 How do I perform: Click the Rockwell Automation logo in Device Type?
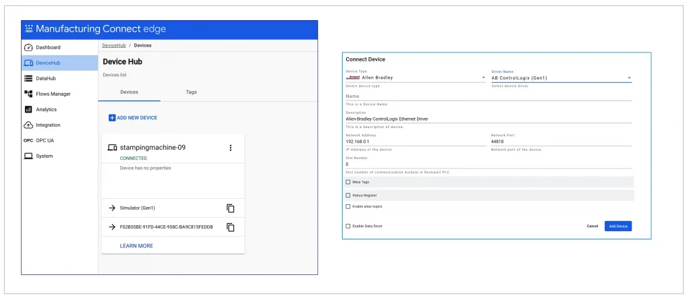[x=353, y=78]
